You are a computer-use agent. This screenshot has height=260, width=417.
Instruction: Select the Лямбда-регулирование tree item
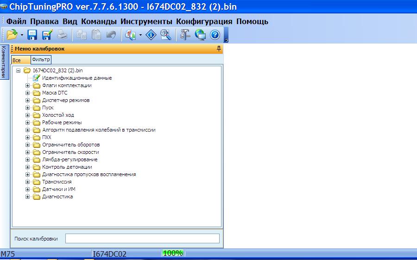click(x=69, y=160)
